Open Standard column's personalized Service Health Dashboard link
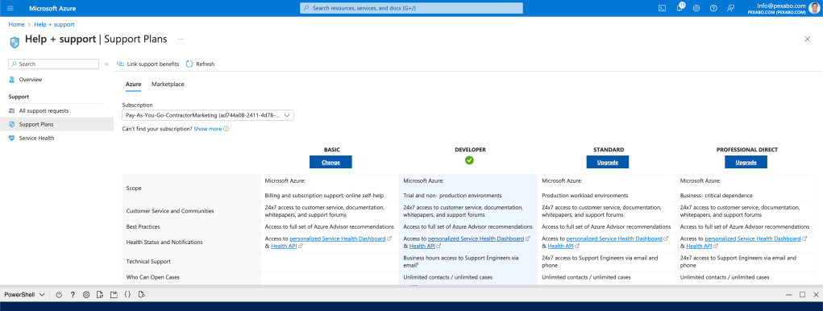This screenshot has height=311, width=823. click(614, 238)
